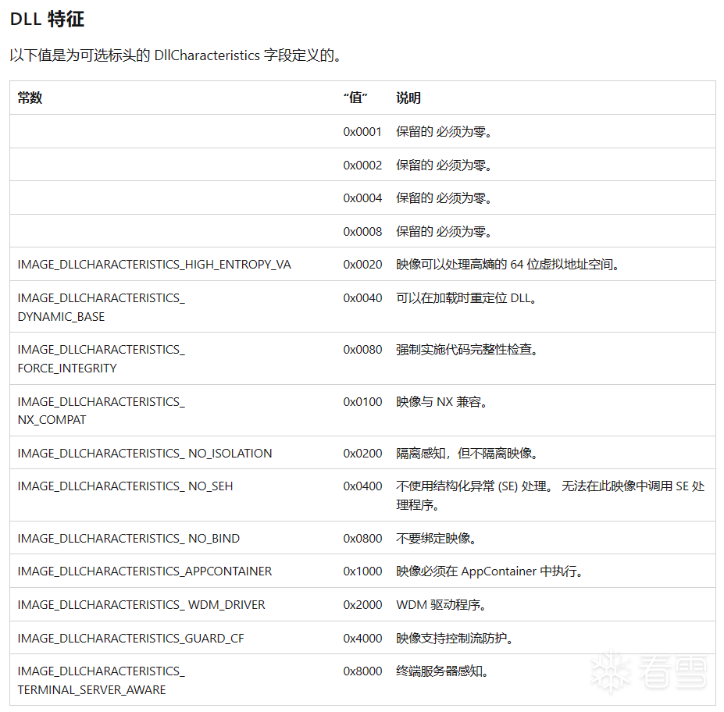Click the DYNAMIC_BASE constant name

(x=101, y=308)
